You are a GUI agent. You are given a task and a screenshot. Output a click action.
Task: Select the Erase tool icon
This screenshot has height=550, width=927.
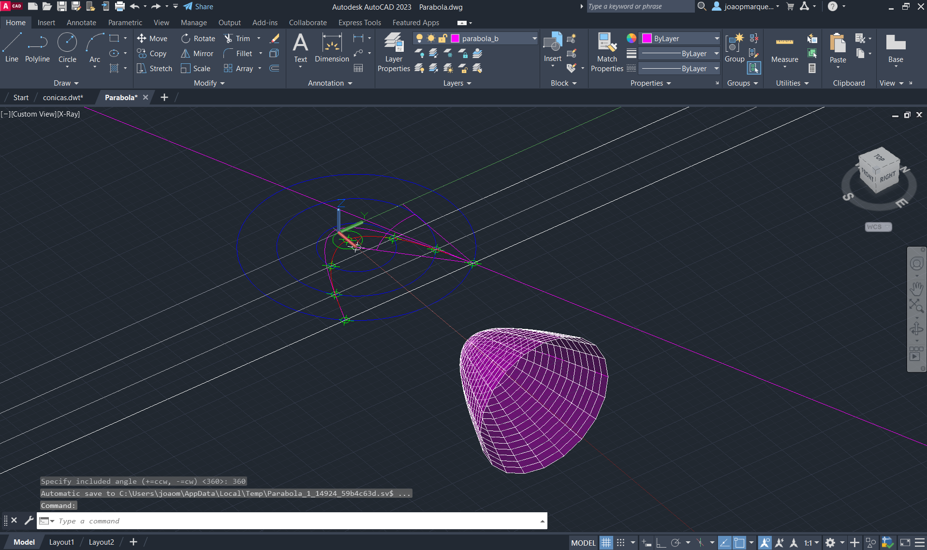click(x=275, y=39)
